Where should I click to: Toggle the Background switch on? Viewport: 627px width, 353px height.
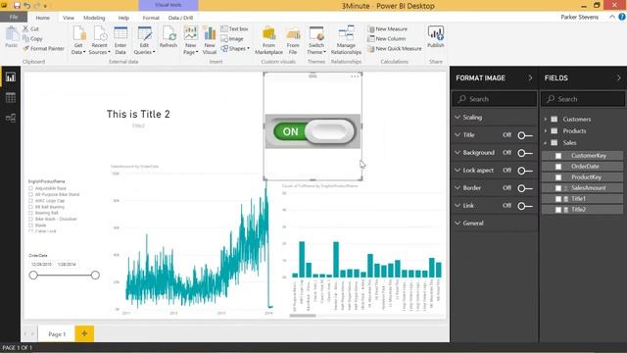click(525, 153)
